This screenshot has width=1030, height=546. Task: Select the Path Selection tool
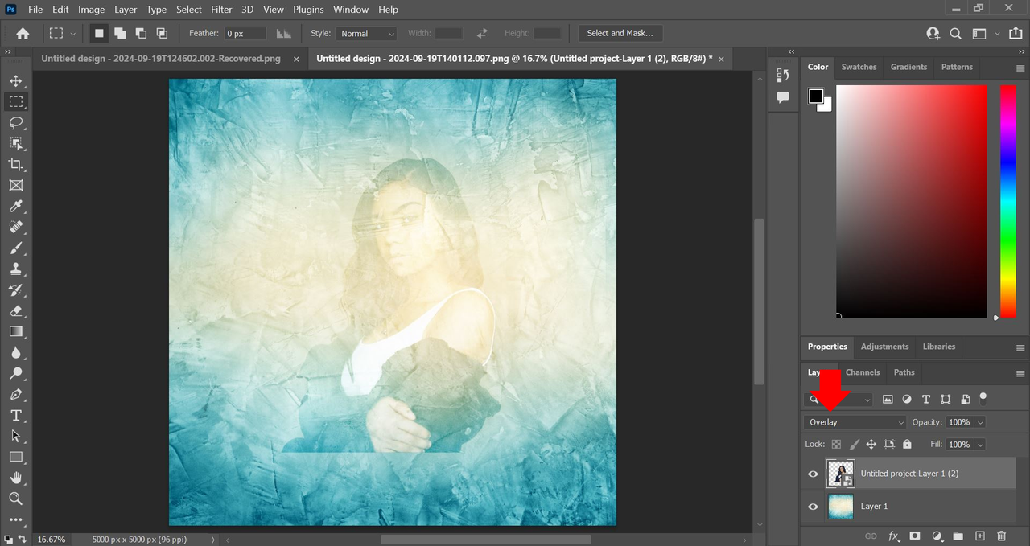tap(15, 437)
